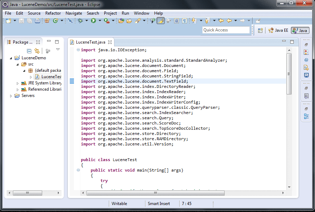This screenshot has height=212, width=315.
Task: Click Collapse All in Package Explorer
Action: pyautogui.click(x=29, y=51)
